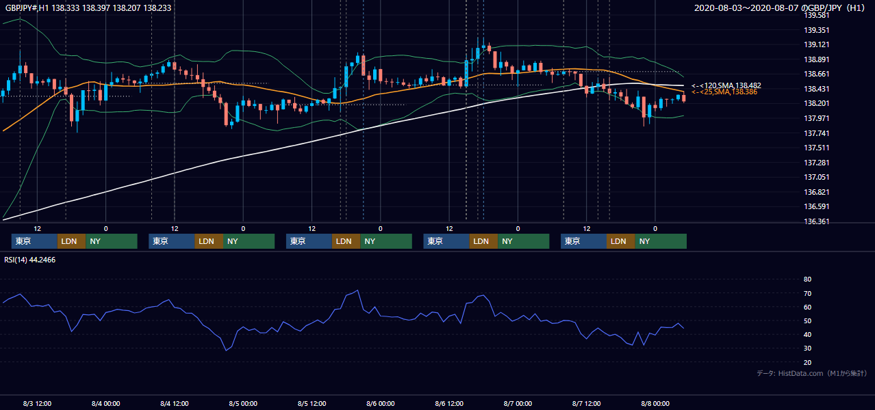
Task: Click price axis label 139.351
Action: pyautogui.click(x=817, y=30)
